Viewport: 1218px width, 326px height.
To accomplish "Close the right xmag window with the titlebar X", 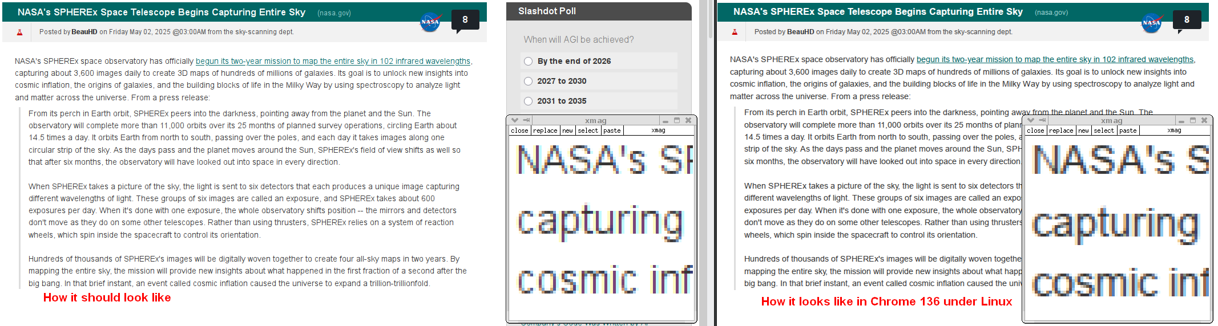I will coord(1204,120).
